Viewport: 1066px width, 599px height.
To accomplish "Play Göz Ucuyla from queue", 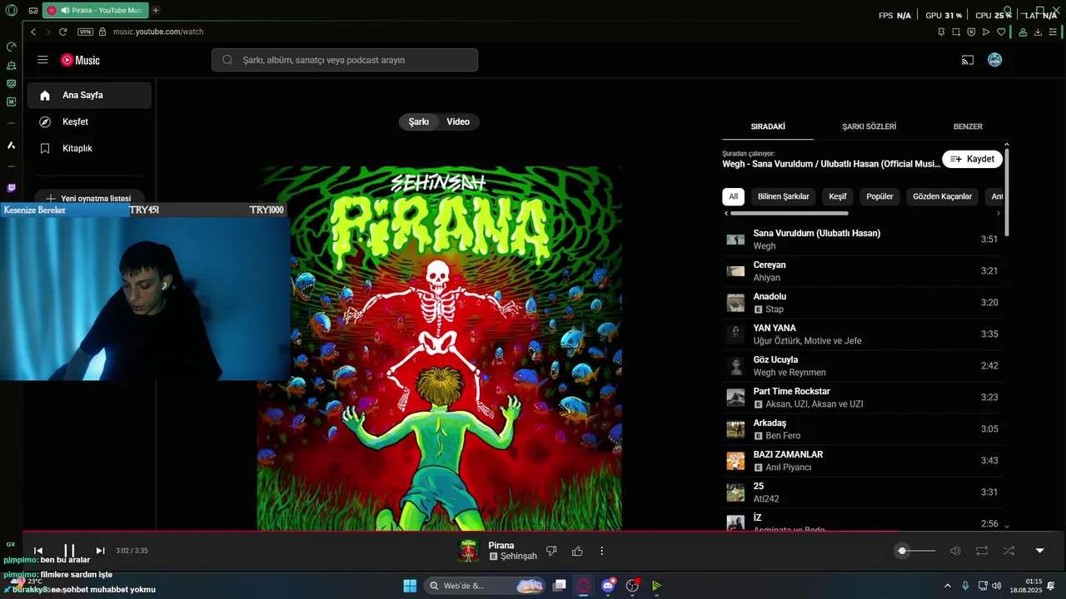I will [862, 366].
